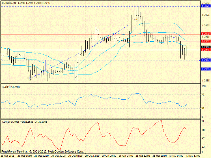Screen dimensions: 211x158
Task: Click the 30 Oct 12:00 time label
Action: [93, 156]
